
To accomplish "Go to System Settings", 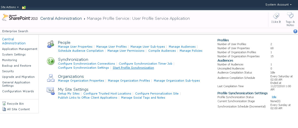I will pyautogui.click(x=14, y=54).
